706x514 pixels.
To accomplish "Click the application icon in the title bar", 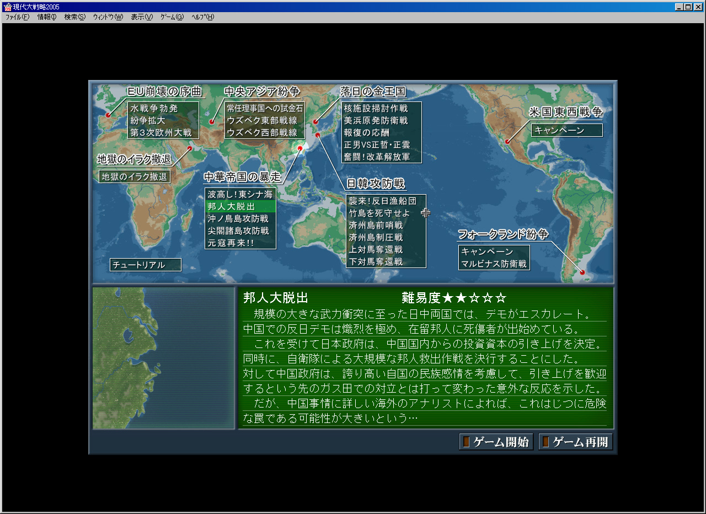I will (x=8, y=7).
